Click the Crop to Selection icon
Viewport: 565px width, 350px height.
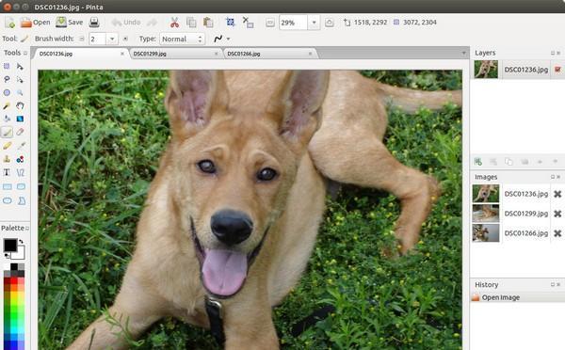pos(231,23)
